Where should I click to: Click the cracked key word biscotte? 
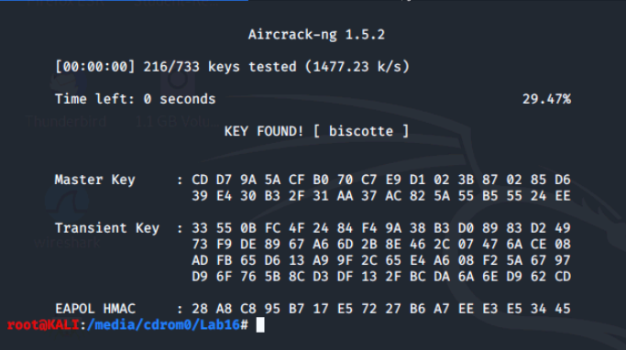pos(361,131)
